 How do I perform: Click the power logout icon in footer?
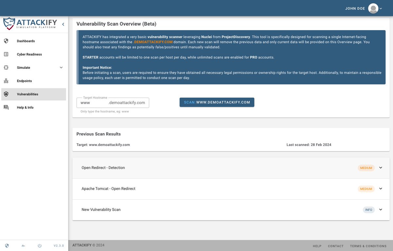pos(40,245)
